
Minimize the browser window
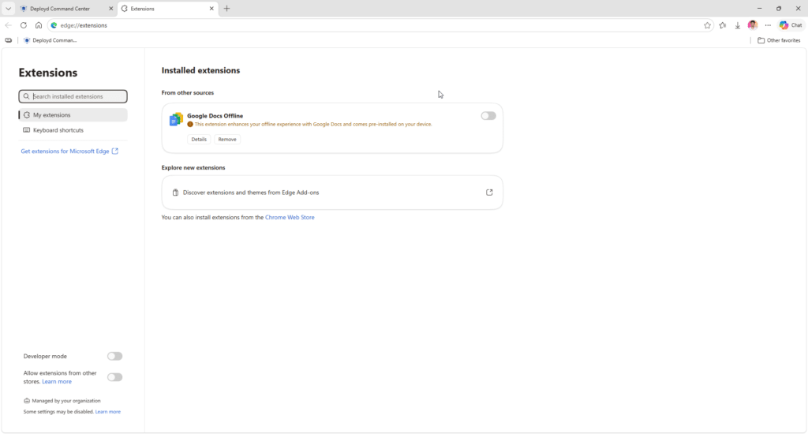tap(759, 9)
